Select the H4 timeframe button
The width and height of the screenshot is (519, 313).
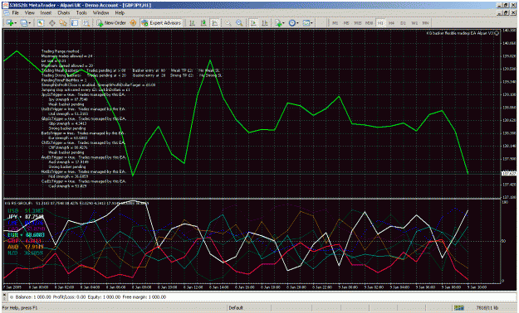392,23
